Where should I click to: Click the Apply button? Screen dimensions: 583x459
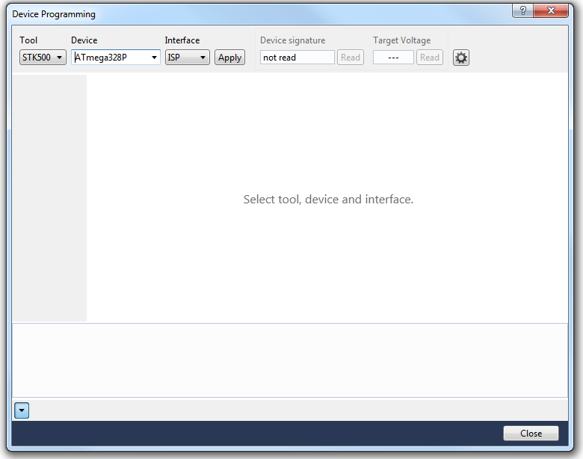(229, 58)
